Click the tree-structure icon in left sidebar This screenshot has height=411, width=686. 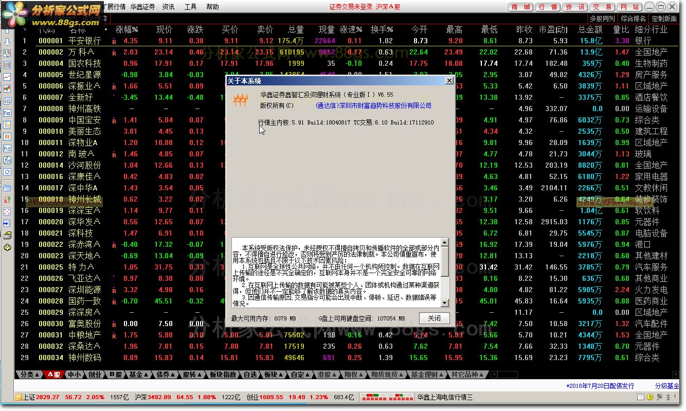coord(7,124)
